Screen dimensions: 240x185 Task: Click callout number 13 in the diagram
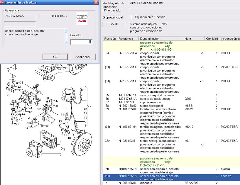[60, 121]
